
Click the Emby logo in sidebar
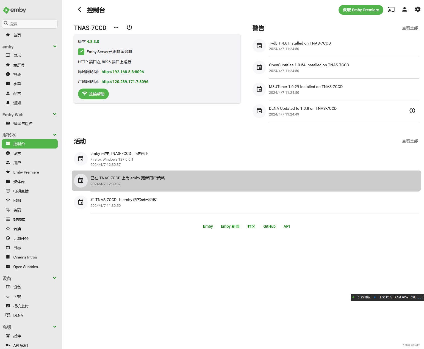(14, 10)
